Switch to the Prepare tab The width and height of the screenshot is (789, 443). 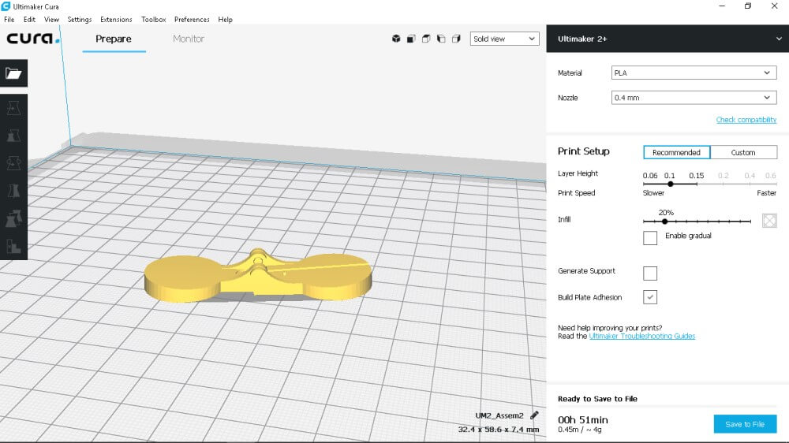[114, 39]
